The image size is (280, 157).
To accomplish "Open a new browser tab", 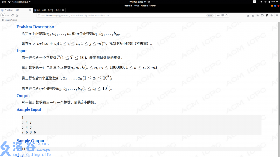I will coord(68,10).
